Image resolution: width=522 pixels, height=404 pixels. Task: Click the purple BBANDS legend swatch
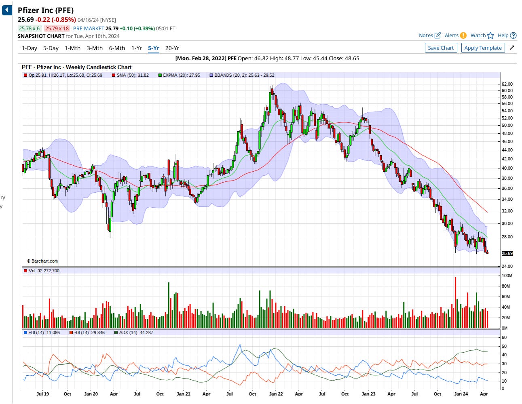[x=211, y=75]
